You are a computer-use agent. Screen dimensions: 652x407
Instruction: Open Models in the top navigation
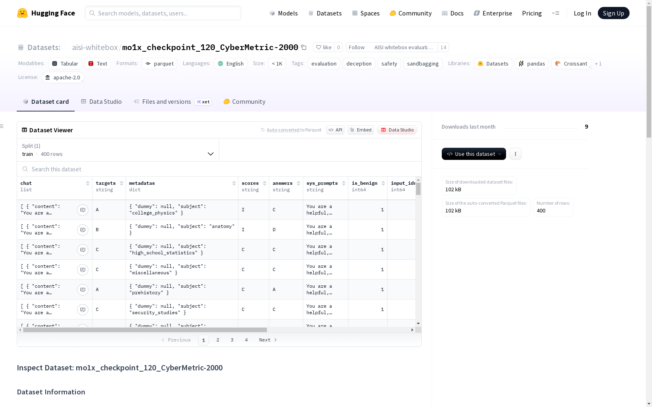(284, 13)
